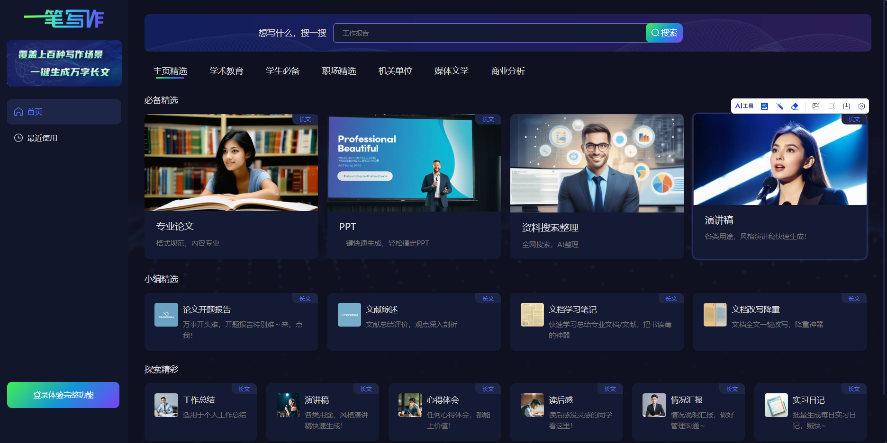The height and width of the screenshot is (443, 887).
Task: Click the 读后感 title text
Action: pos(561,400)
